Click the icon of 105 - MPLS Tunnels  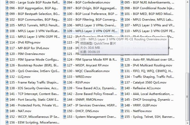(x=7, y=25)
